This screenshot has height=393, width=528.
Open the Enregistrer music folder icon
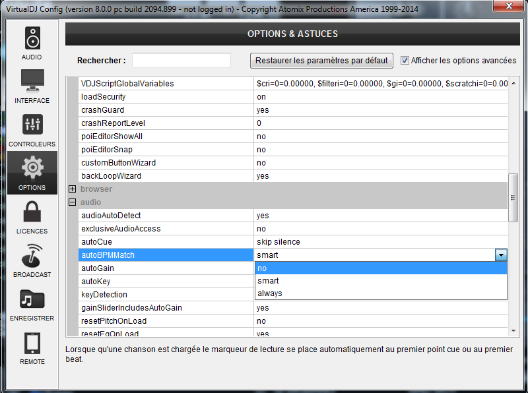[x=32, y=299]
